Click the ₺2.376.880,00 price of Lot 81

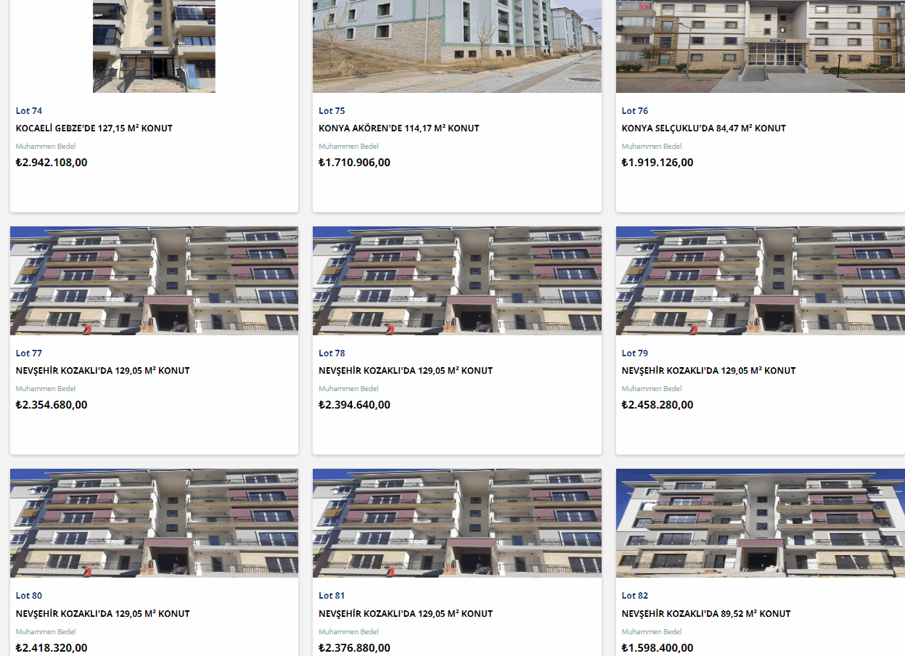pos(354,647)
